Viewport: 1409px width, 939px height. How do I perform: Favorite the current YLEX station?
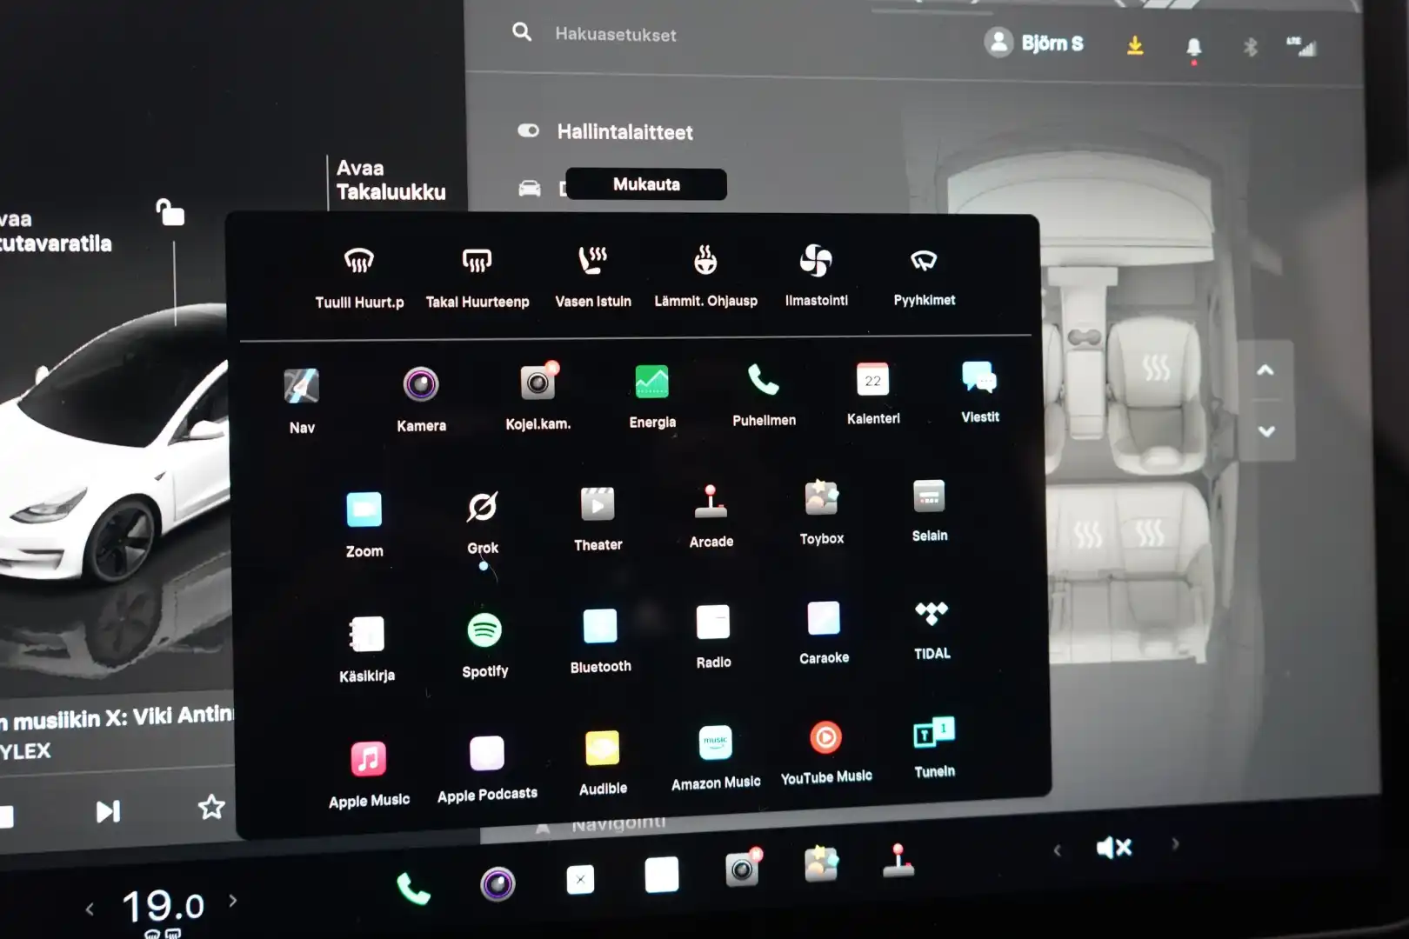211,808
